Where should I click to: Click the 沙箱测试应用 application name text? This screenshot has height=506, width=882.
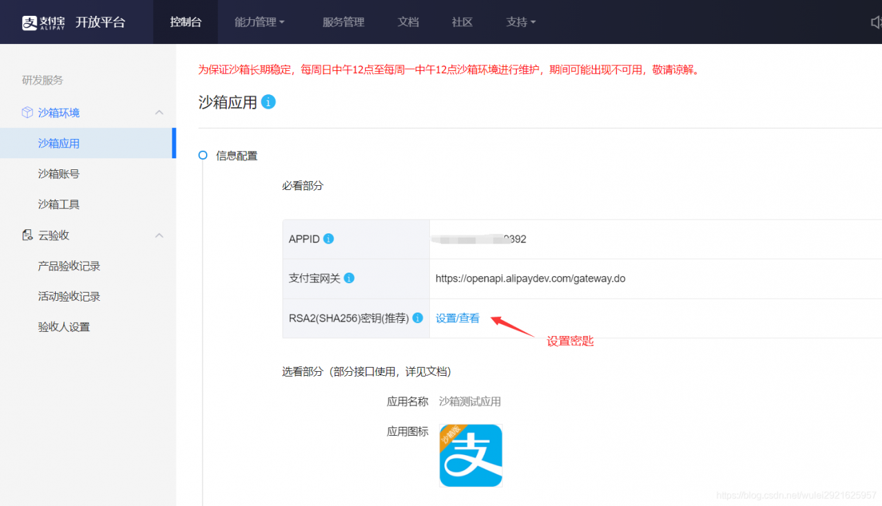[470, 401]
